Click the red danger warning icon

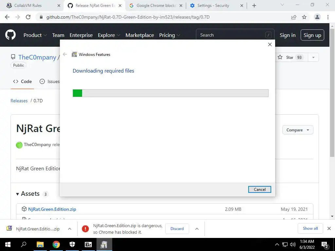(x=85, y=229)
